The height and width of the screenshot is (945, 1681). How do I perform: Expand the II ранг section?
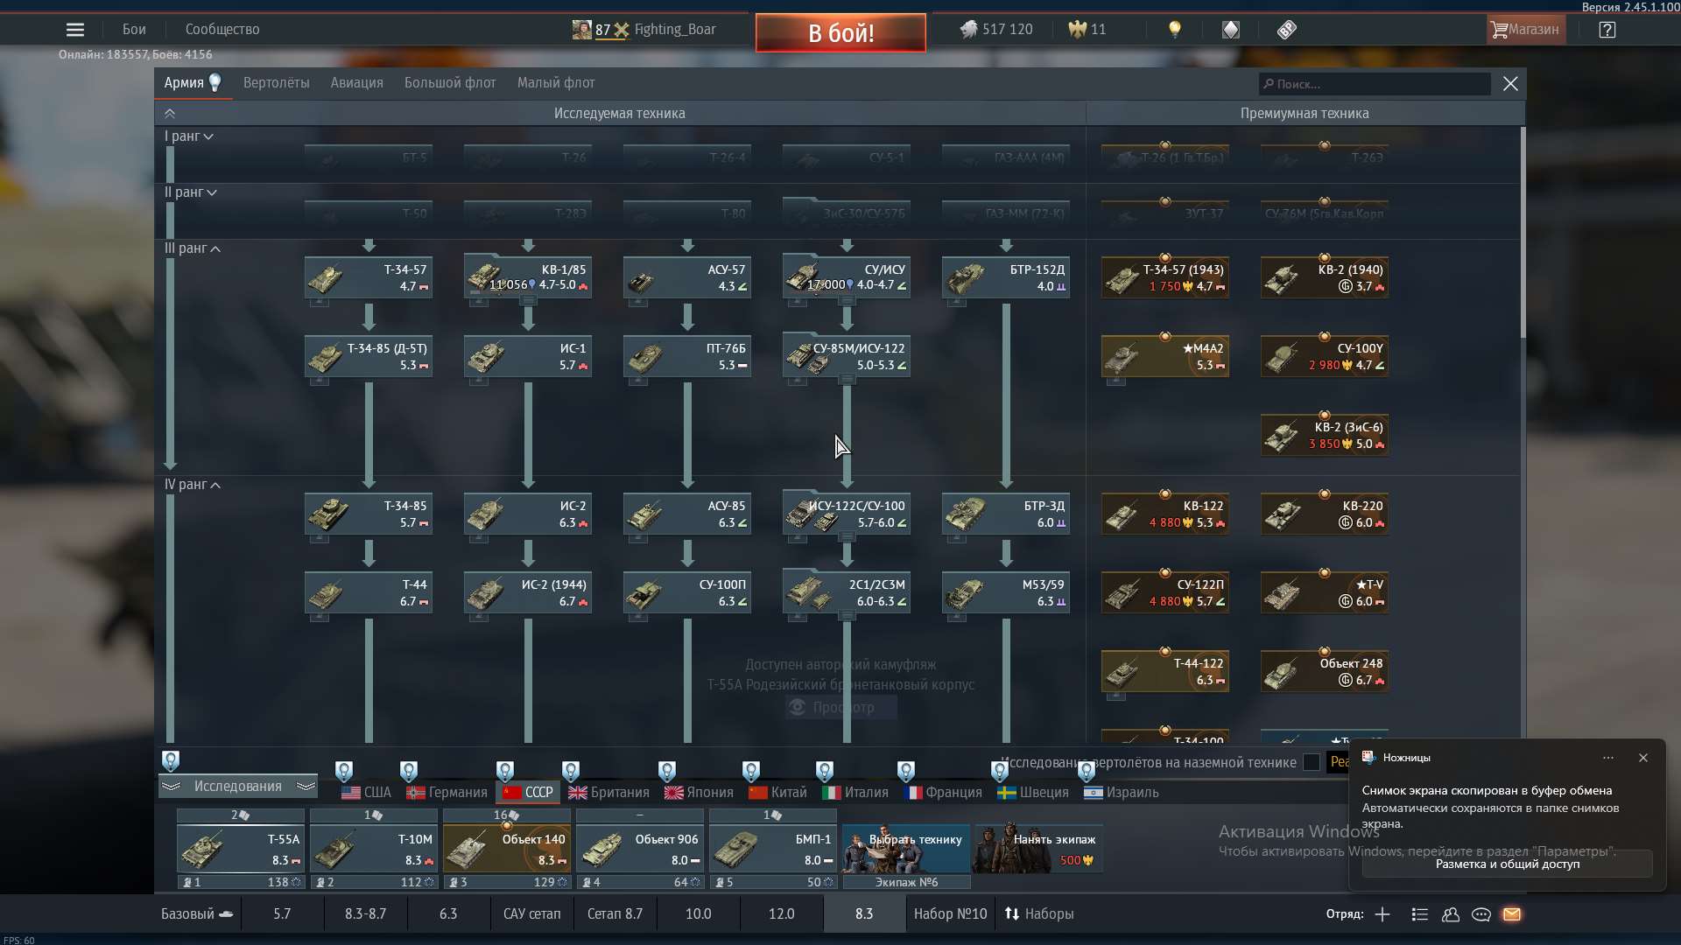point(191,192)
